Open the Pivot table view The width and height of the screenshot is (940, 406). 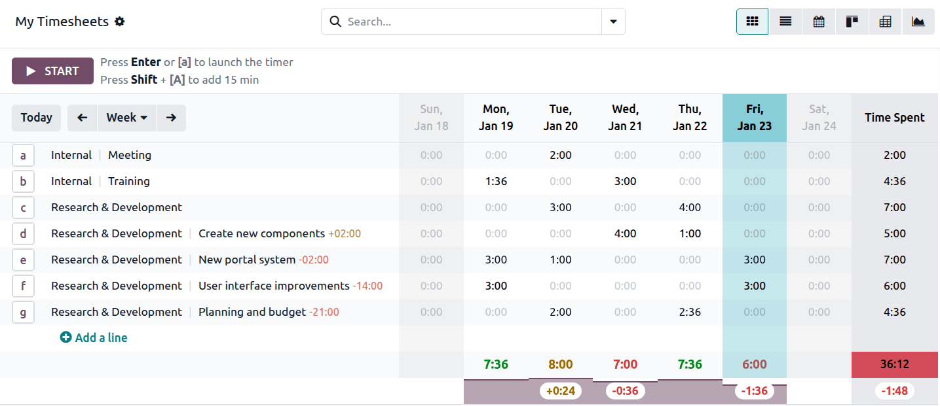coord(885,21)
